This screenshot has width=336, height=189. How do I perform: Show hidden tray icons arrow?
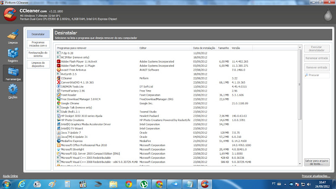(x=285, y=184)
